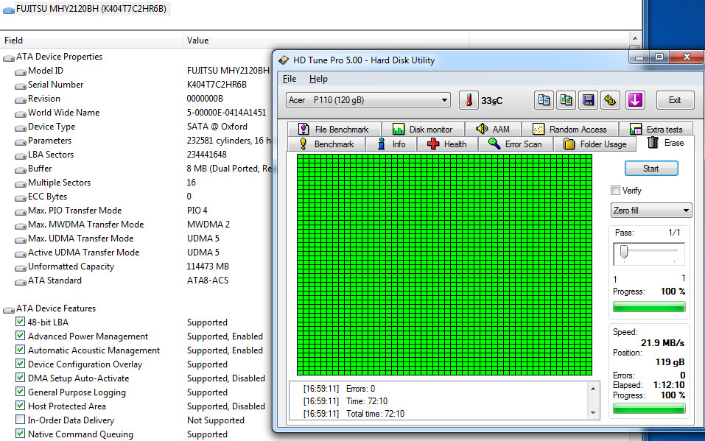
Task: Click the HD Tune Pro title bar icon
Action: [x=284, y=60]
